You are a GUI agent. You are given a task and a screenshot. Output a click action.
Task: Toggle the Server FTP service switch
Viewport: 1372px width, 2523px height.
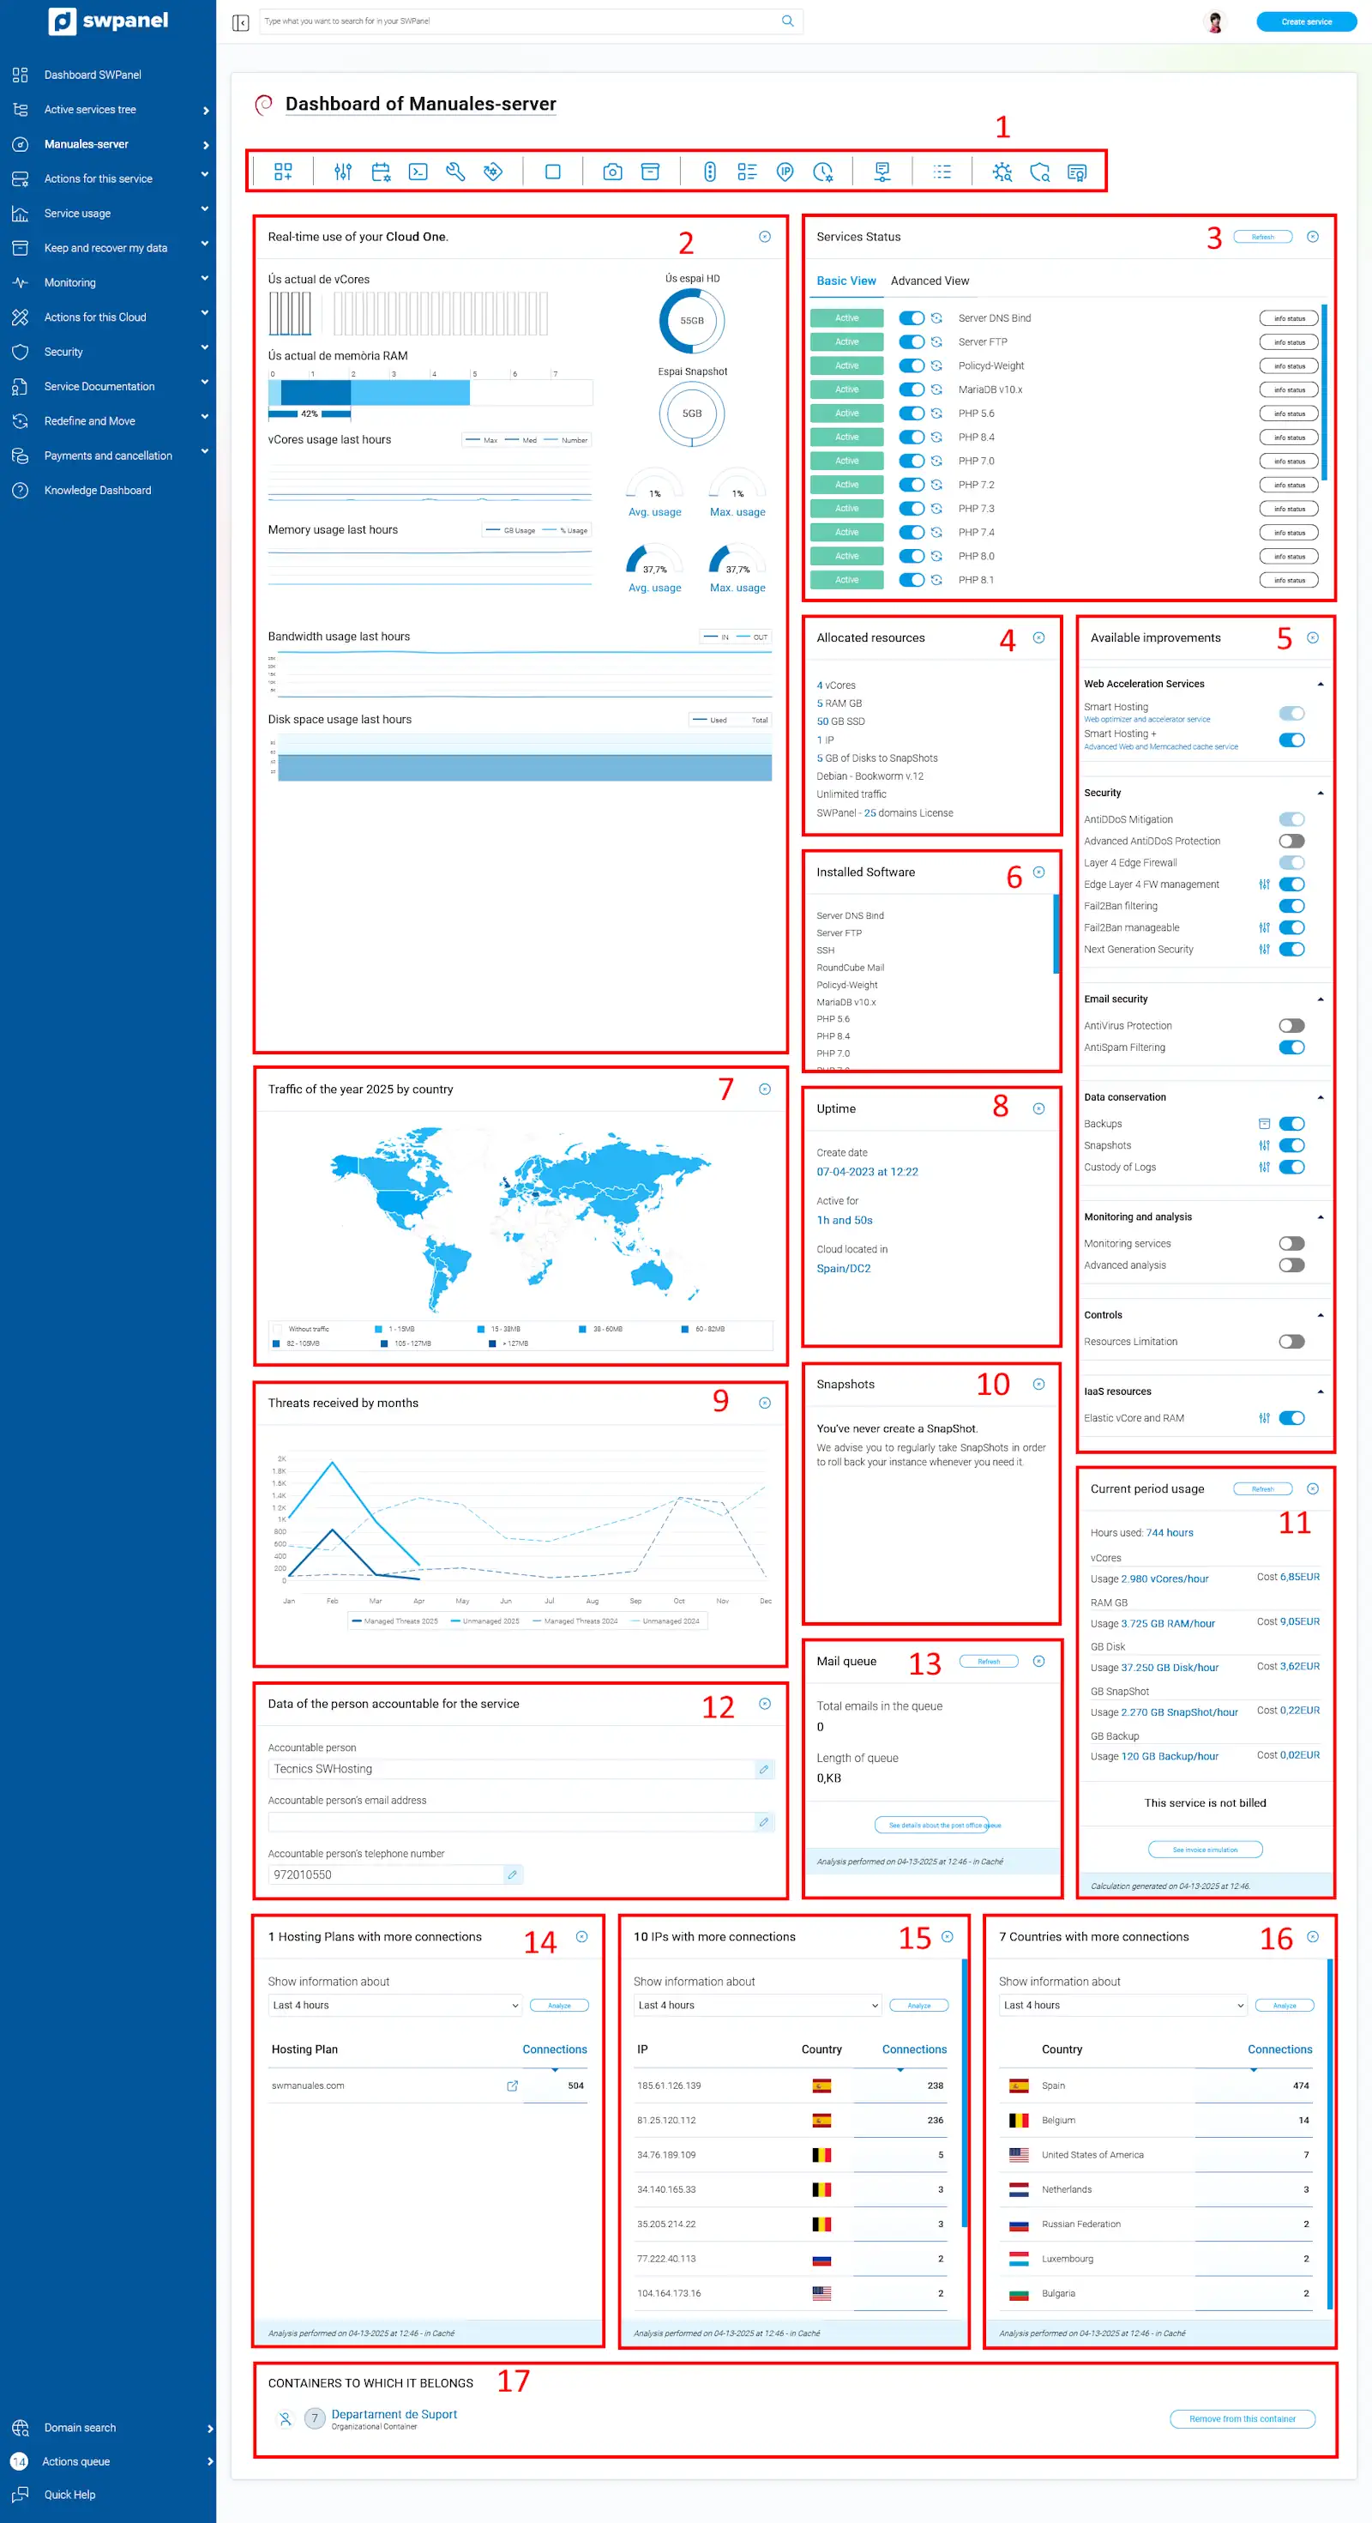(911, 341)
